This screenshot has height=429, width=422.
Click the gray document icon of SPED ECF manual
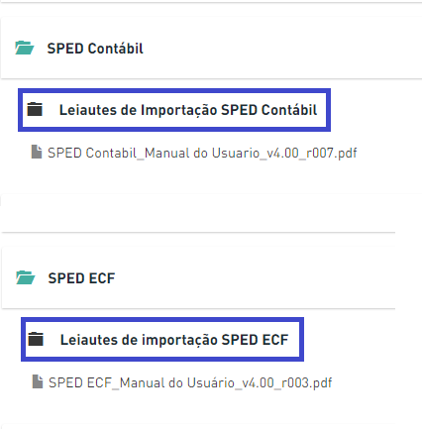(38, 381)
